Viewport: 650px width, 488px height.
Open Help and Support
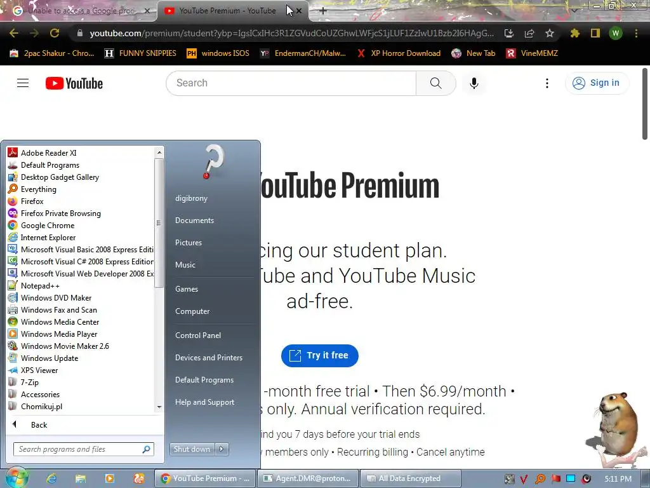(x=204, y=402)
